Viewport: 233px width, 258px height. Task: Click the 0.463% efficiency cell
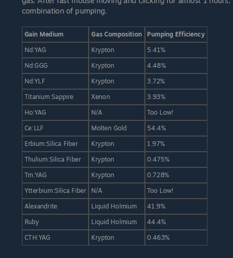coord(176,238)
